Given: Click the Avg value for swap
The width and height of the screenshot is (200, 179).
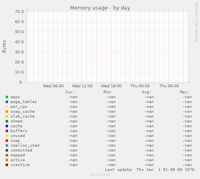Looking at the screenshot, I should (x=149, y=141).
